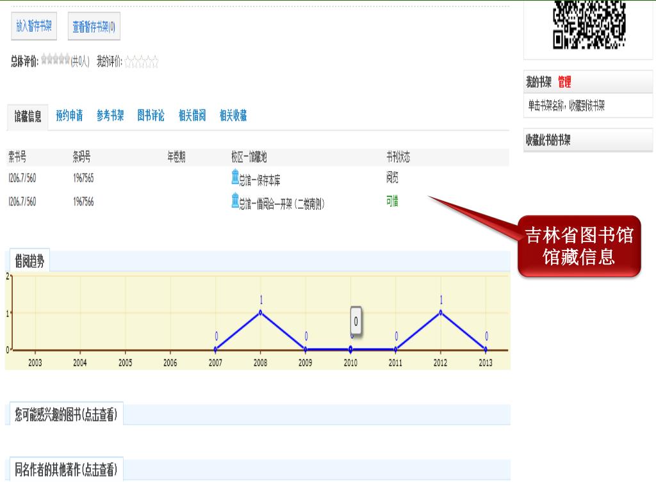Click the 条码号 column header

pos(81,158)
